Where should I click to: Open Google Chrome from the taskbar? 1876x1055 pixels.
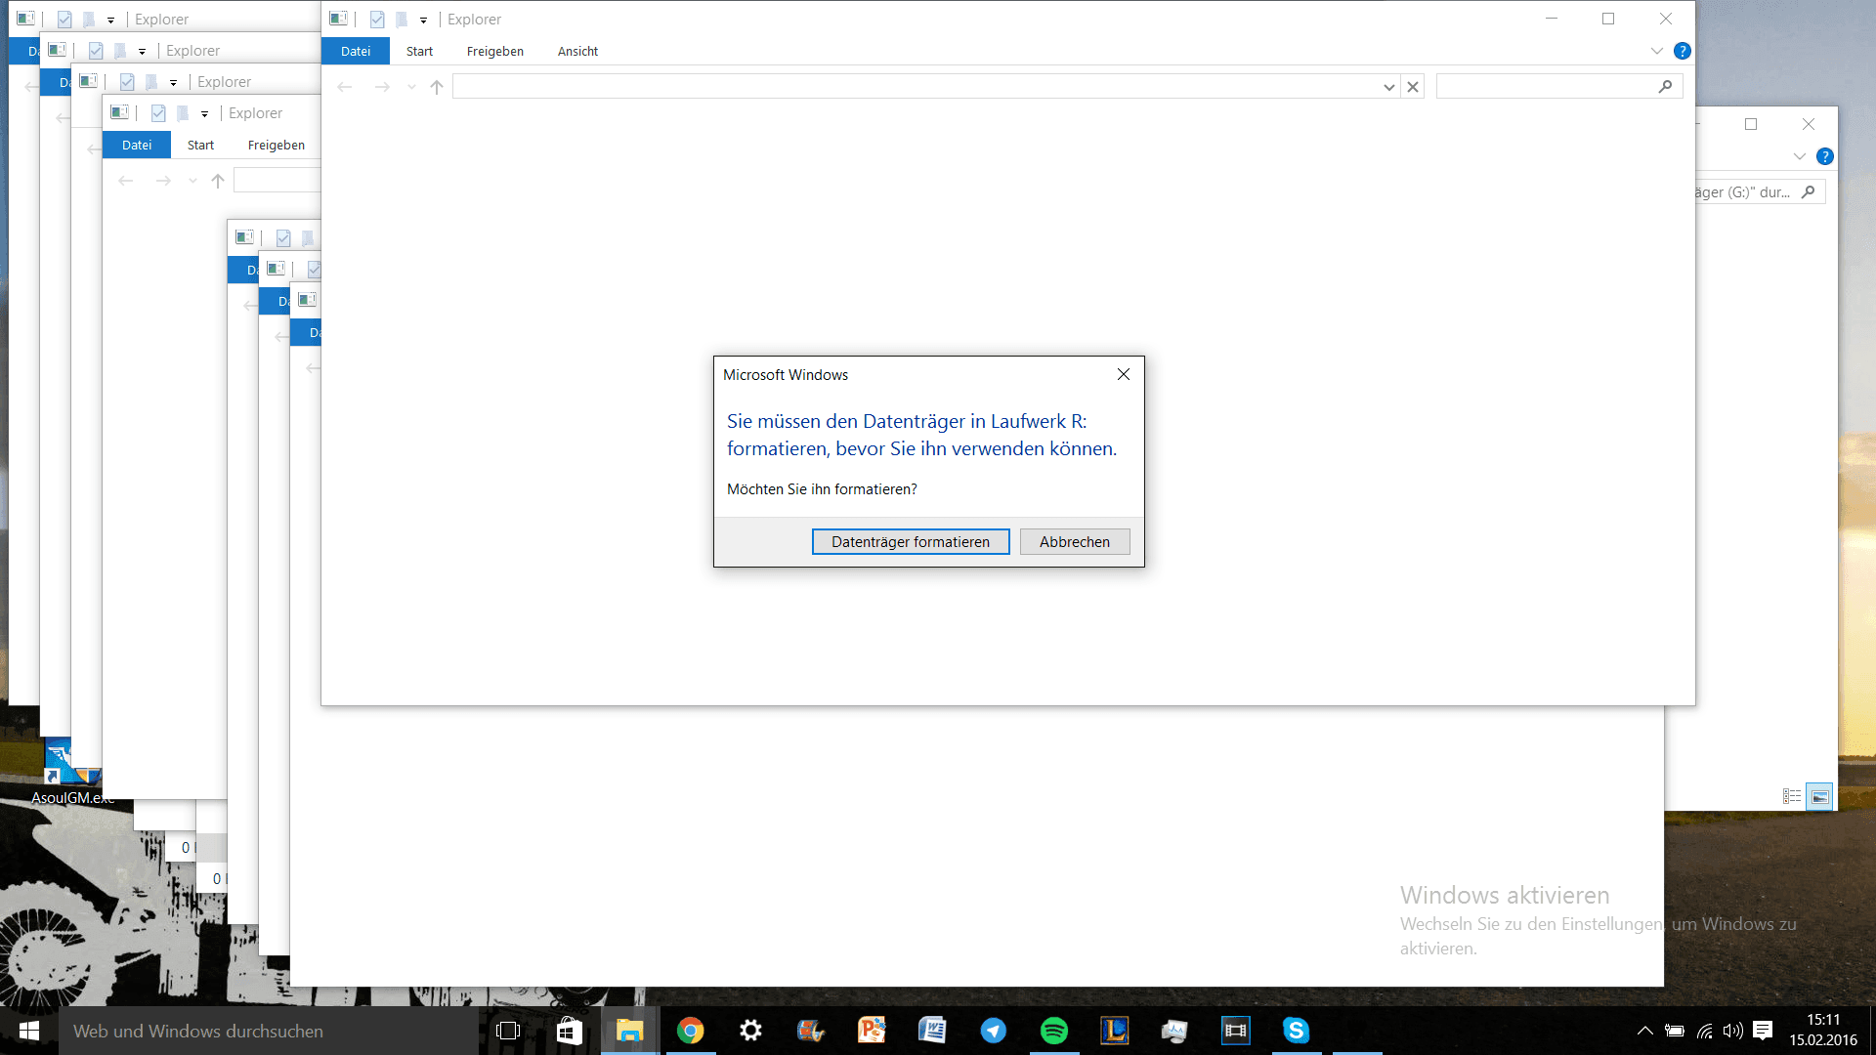click(x=690, y=1031)
